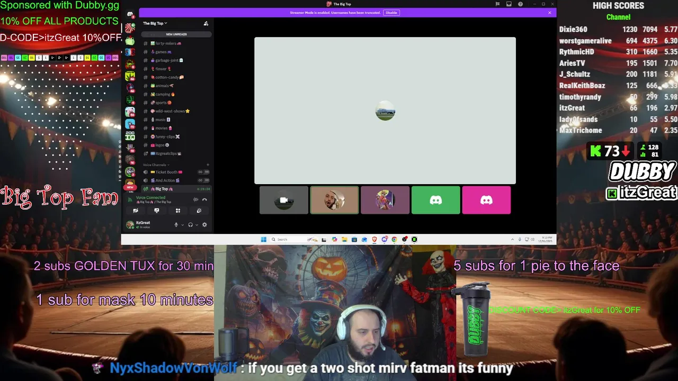Open the forty-milers channel

click(176, 43)
